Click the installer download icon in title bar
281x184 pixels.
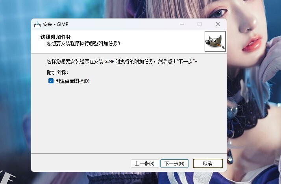pyautogui.click(x=37, y=24)
